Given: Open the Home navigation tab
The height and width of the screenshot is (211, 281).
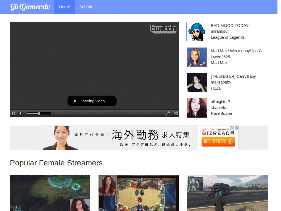Looking at the screenshot, I should click(x=64, y=7).
